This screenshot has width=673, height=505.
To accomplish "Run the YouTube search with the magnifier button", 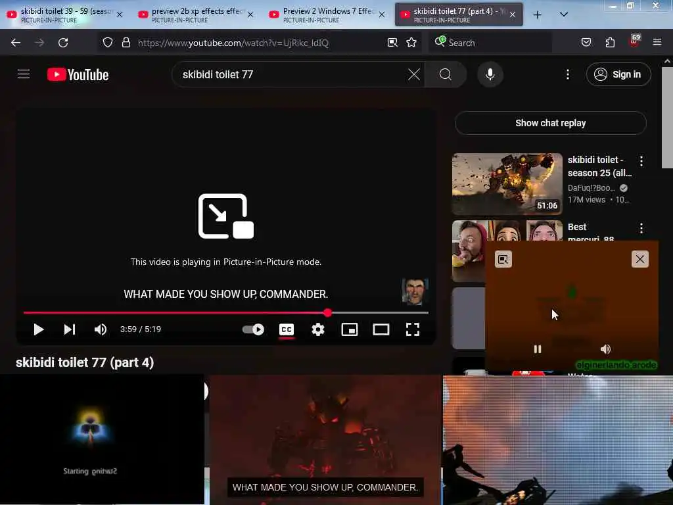I will tap(446, 74).
